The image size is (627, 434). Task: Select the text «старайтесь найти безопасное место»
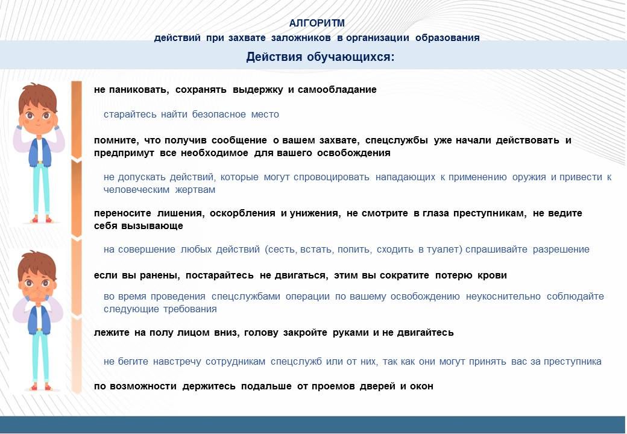pyautogui.click(x=191, y=114)
